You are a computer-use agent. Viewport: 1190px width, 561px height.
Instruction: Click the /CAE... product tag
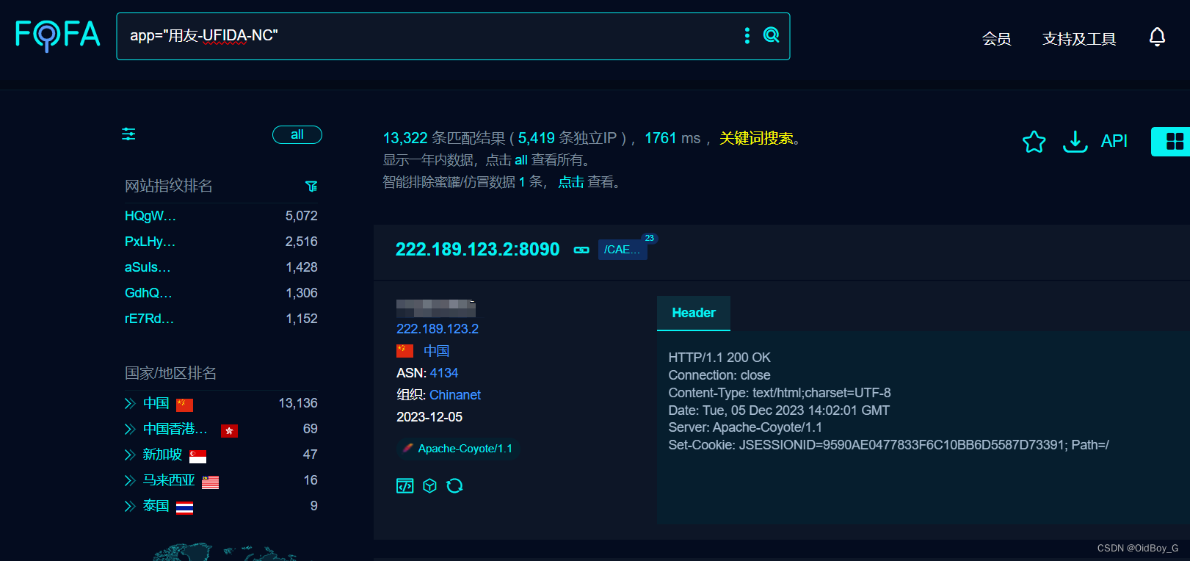point(623,250)
